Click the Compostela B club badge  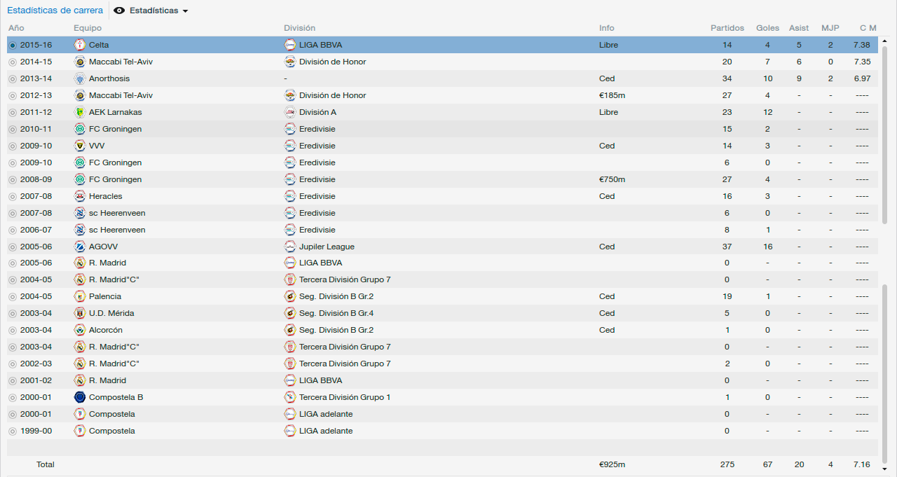tap(80, 397)
